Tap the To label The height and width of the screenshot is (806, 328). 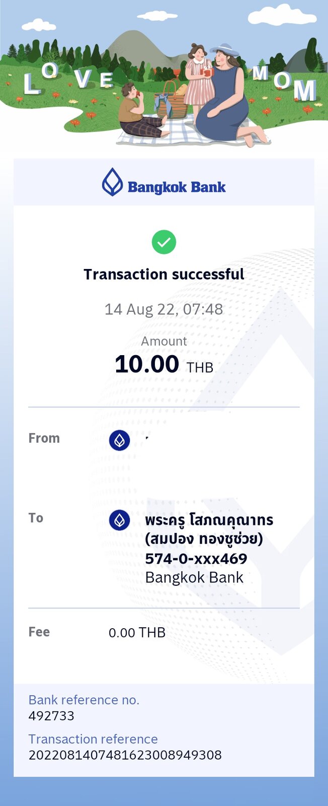(36, 518)
